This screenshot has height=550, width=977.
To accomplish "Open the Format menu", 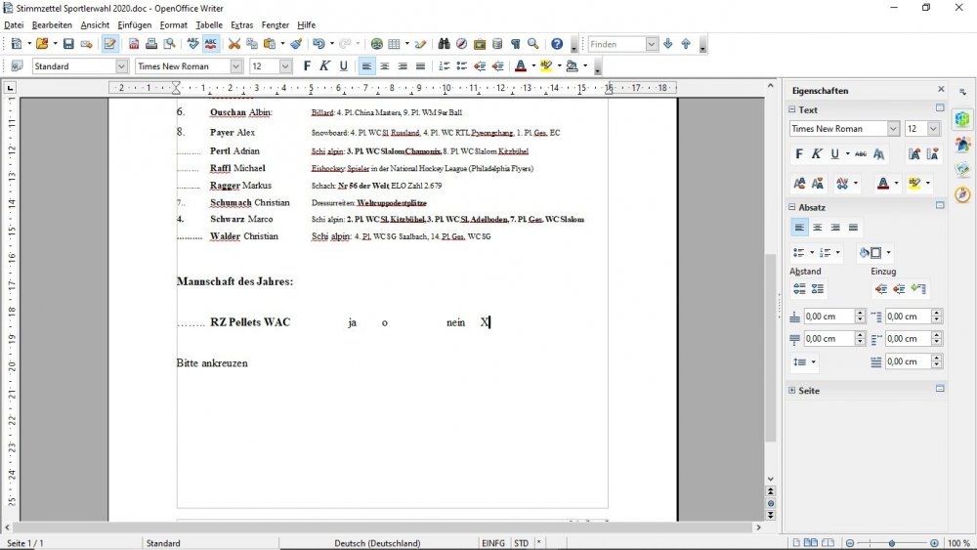I will [x=173, y=25].
